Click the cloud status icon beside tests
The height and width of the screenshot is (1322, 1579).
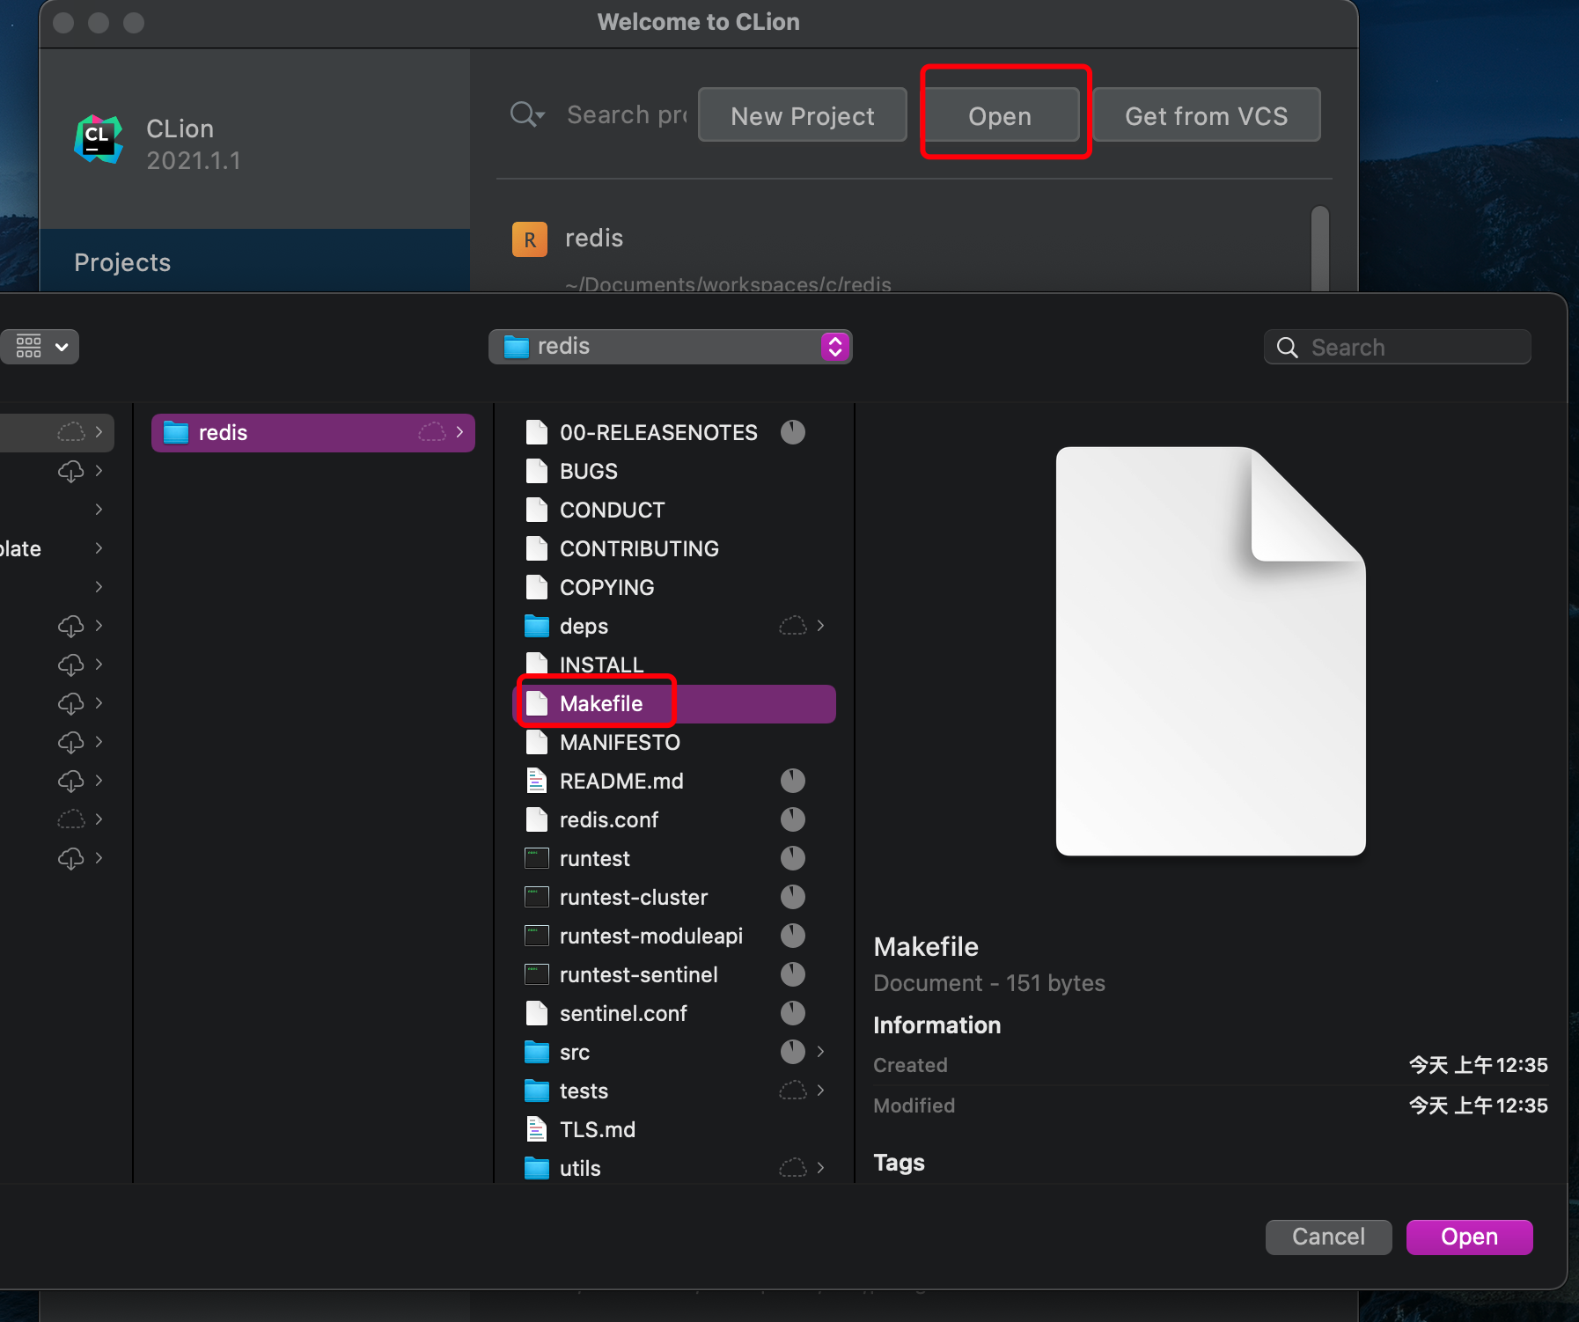(x=793, y=1091)
